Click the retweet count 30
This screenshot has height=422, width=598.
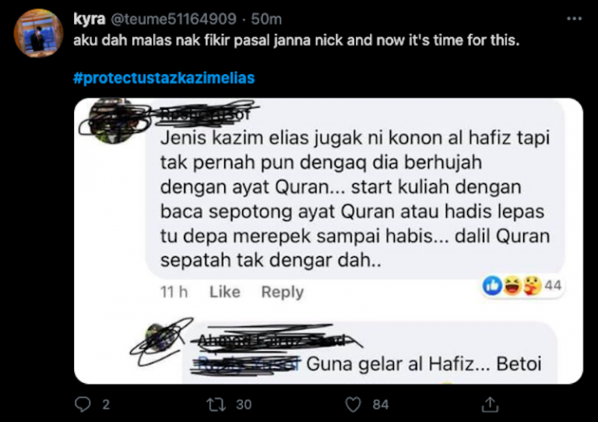(x=244, y=404)
